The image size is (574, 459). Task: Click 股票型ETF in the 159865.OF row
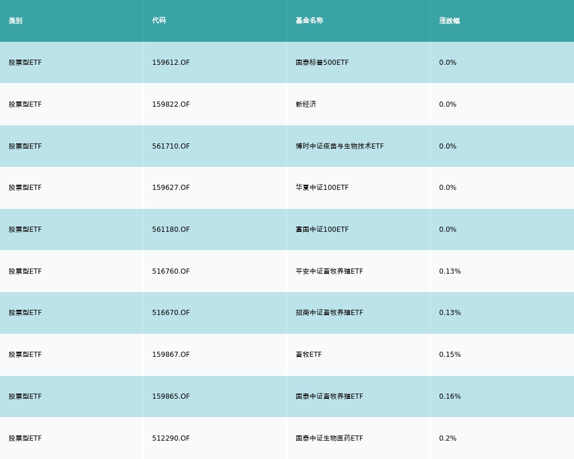(25, 396)
